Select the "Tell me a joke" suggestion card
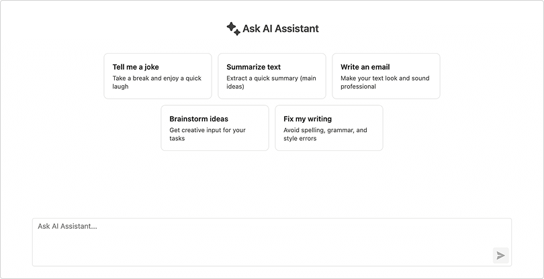The image size is (544, 279). pos(157,76)
